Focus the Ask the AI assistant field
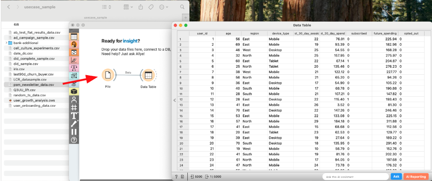The width and height of the screenshot is (432, 181). click(356, 176)
